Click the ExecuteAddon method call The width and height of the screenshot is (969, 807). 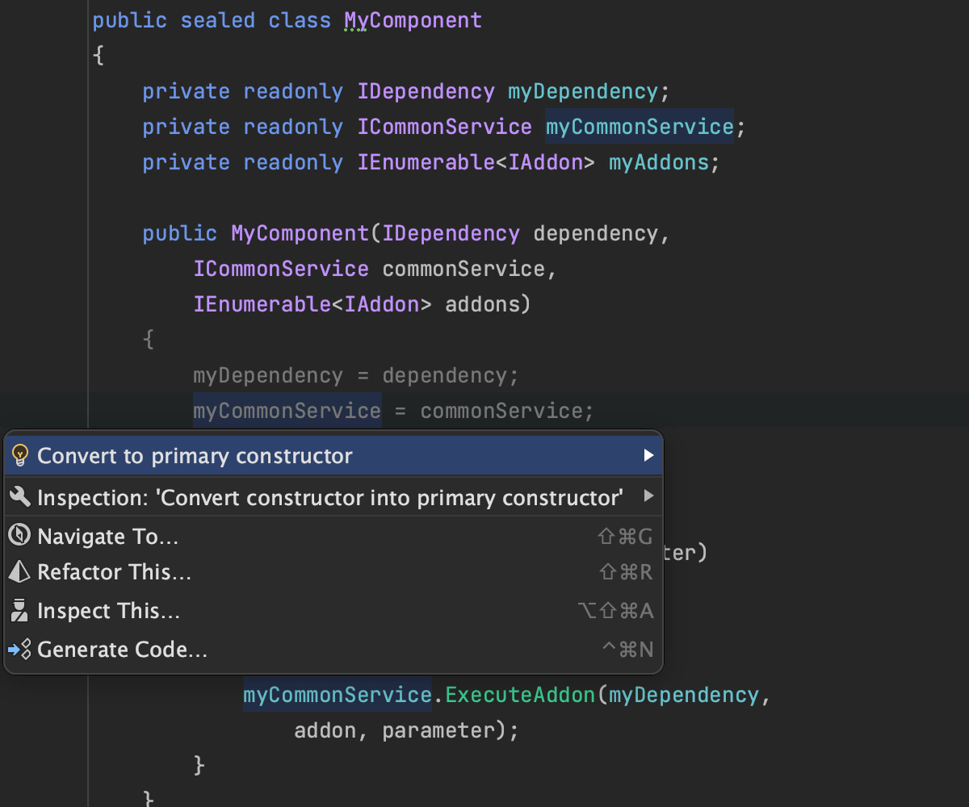click(x=520, y=695)
